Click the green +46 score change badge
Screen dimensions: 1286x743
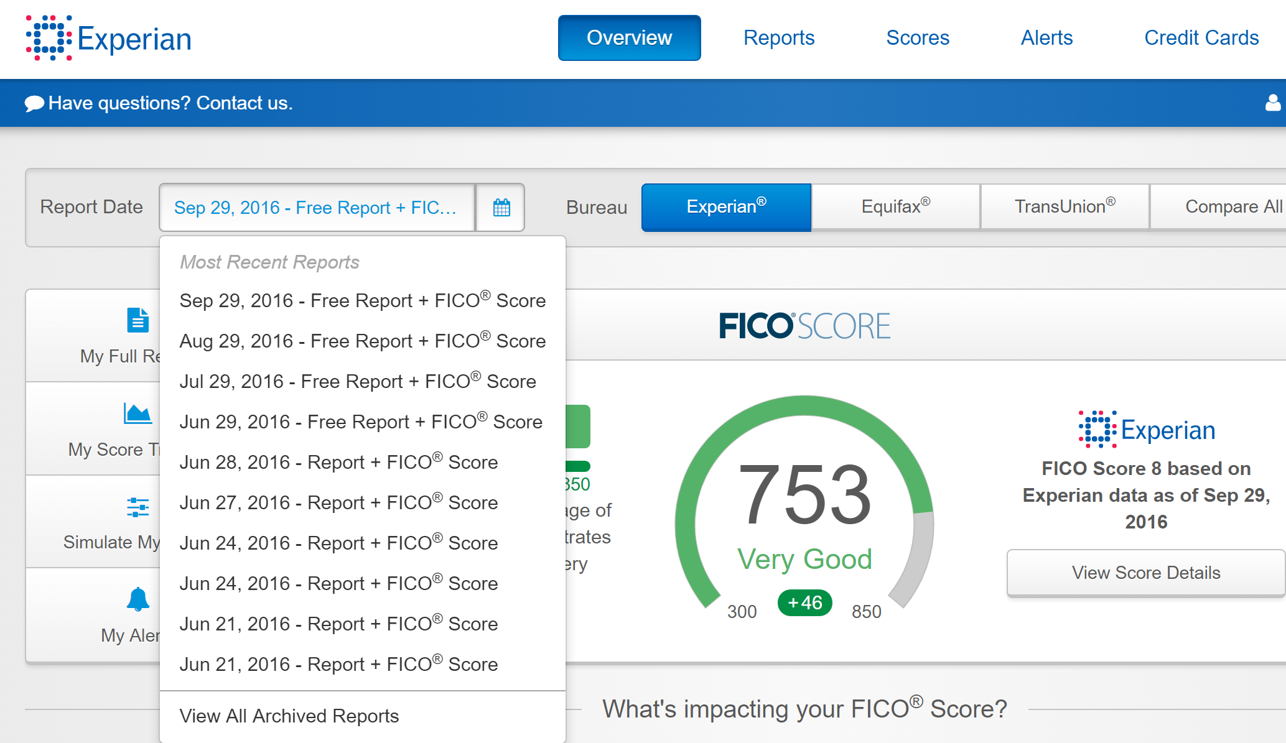(x=804, y=602)
